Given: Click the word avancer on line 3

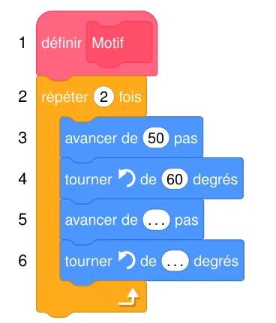Looking at the screenshot, I should [91, 139].
